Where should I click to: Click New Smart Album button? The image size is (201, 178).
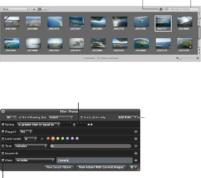(x=59, y=167)
